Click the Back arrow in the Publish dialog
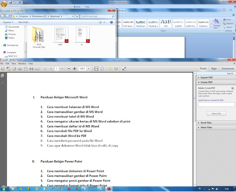 (3, 16)
